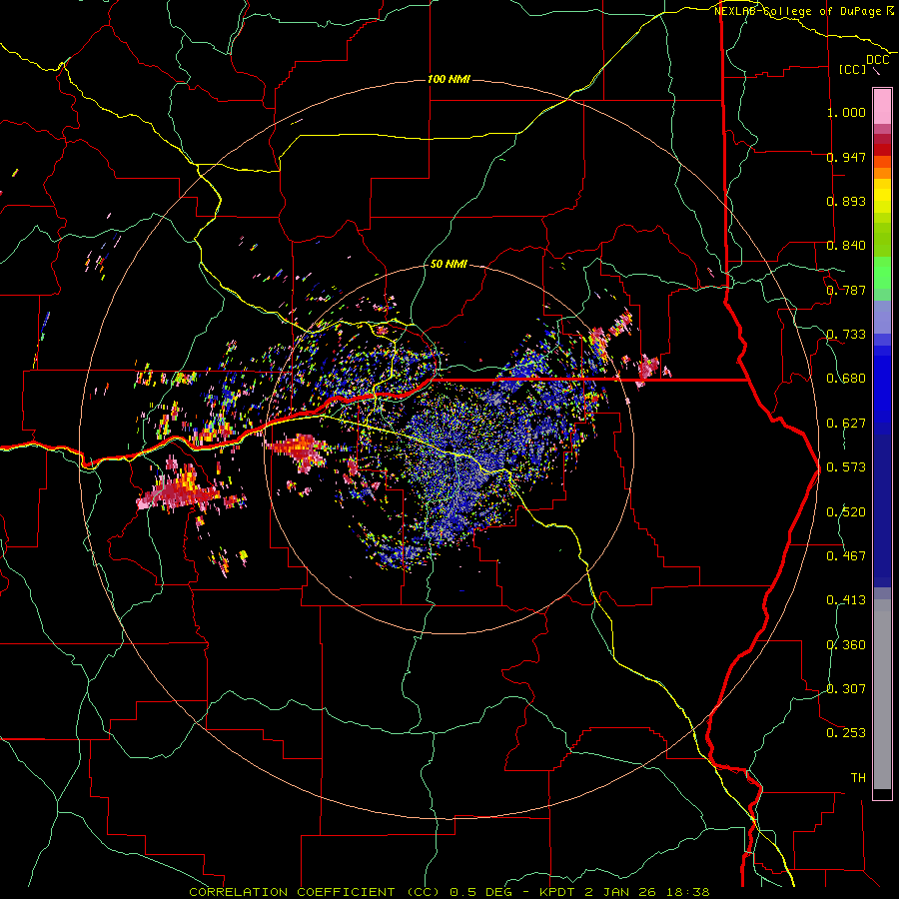Image resolution: width=899 pixels, height=899 pixels.
Task: Click the DCC label above the color bar
Action: coord(877,60)
